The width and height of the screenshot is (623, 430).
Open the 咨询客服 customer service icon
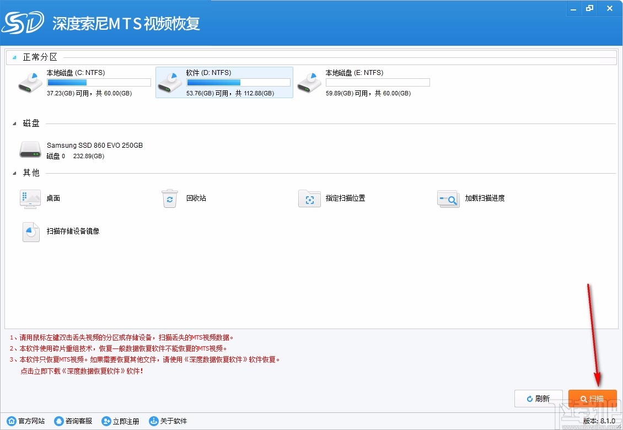pyautogui.click(x=58, y=421)
